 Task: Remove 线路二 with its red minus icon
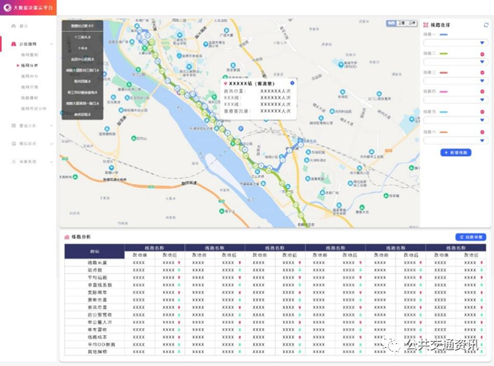pos(482,53)
